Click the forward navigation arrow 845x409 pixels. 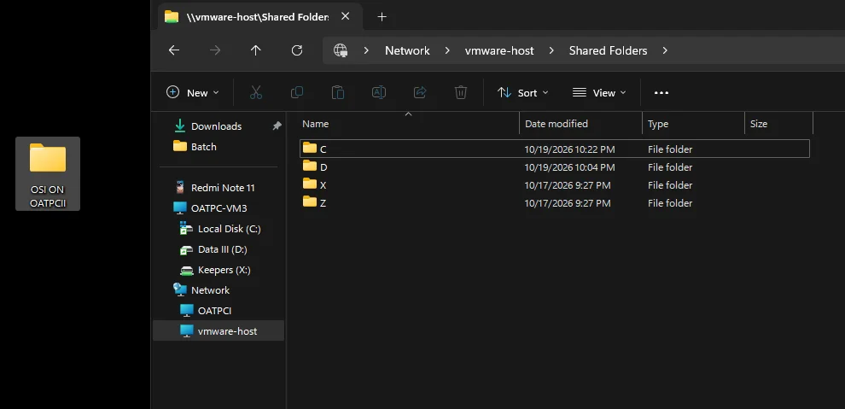[x=215, y=50]
